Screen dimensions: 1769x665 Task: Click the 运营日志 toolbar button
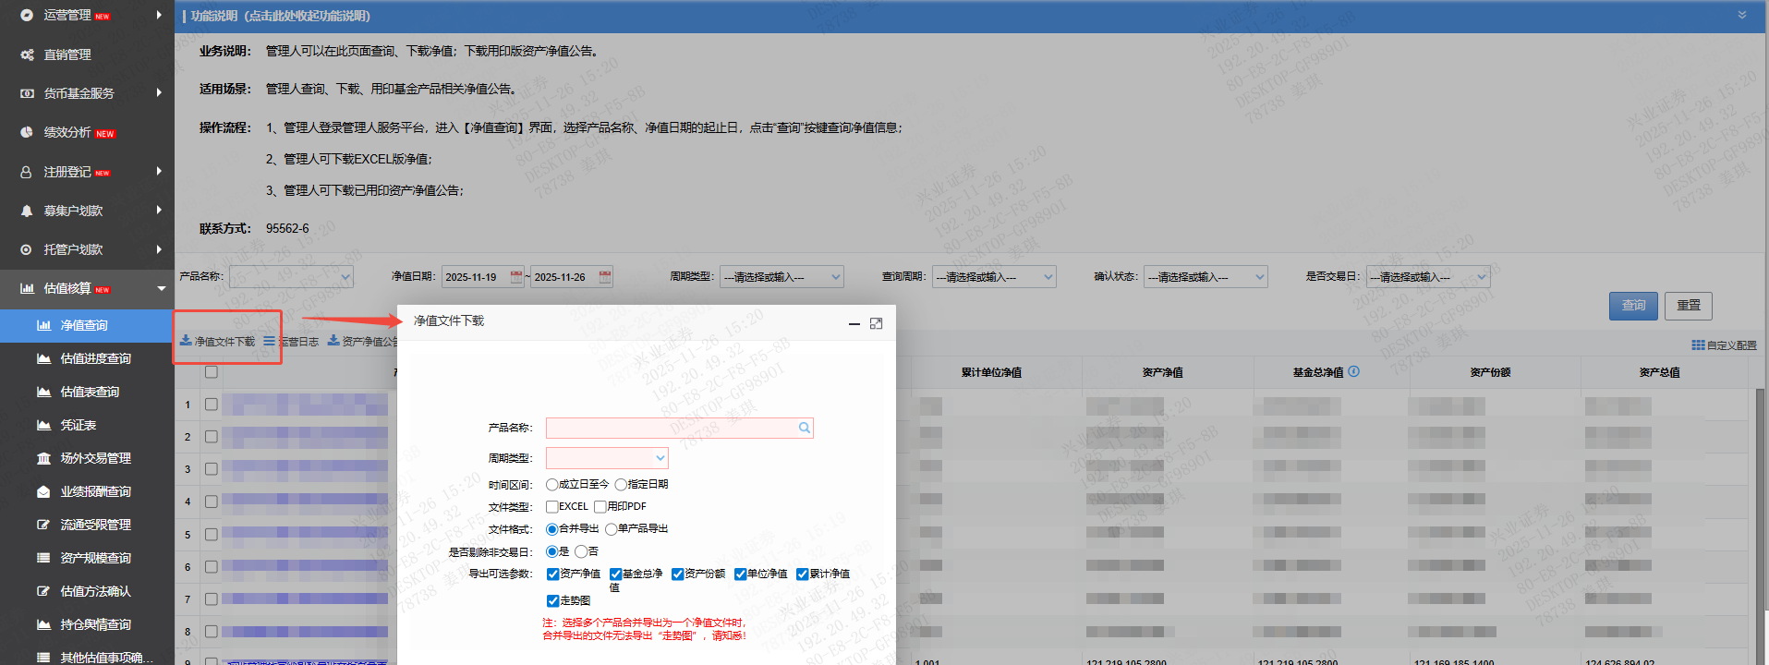point(291,341)
